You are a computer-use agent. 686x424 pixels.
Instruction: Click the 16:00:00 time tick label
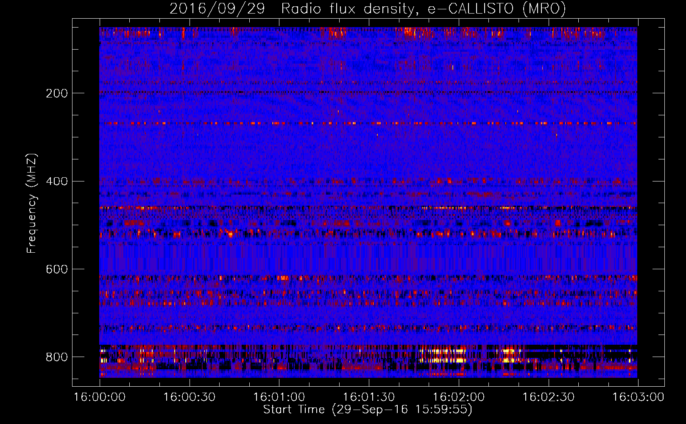click(100, 397)
